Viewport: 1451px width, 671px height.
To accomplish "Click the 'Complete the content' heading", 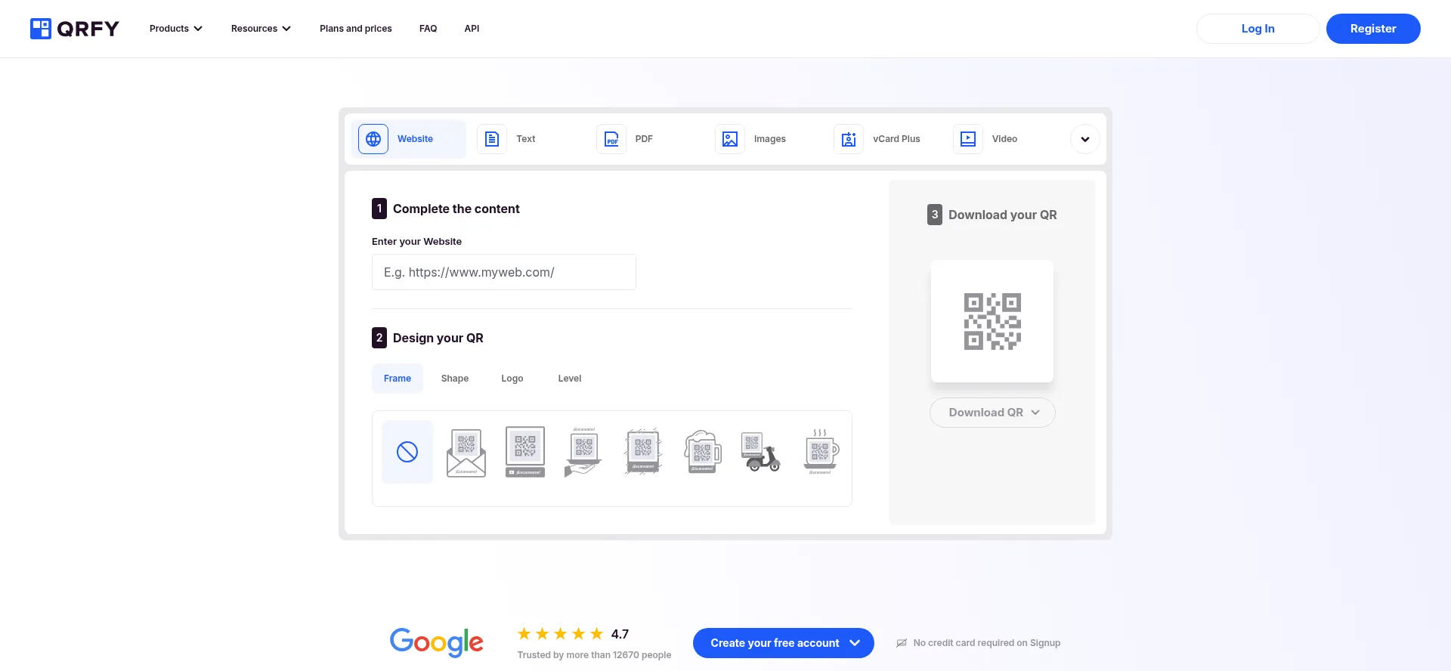I will click(x=456, y=209).
